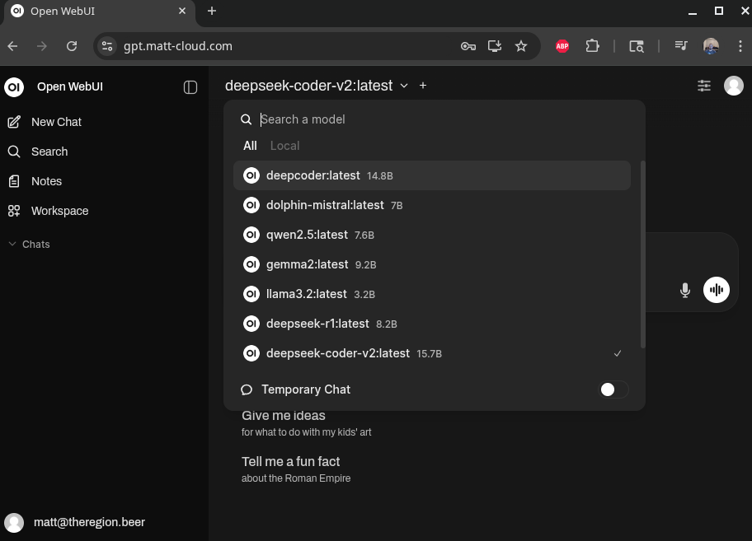Open chat controls sliders icon
This screenshot has height=541, width=752.
click(x=703, y=86)
